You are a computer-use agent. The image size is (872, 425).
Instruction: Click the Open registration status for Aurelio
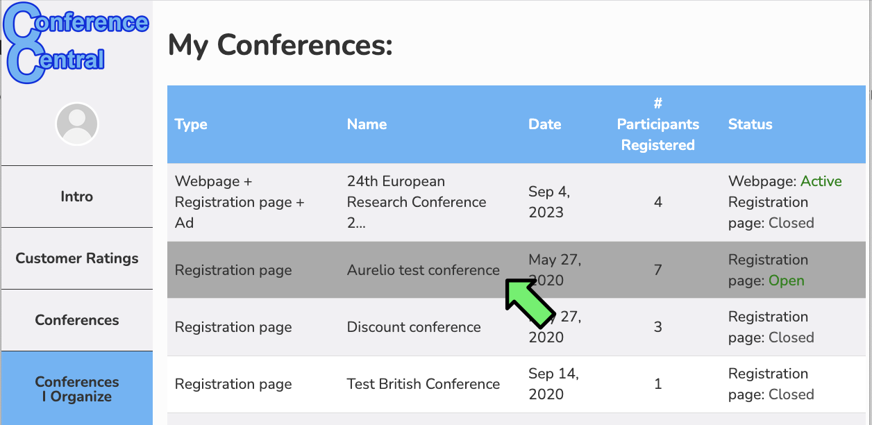[787, 281]
